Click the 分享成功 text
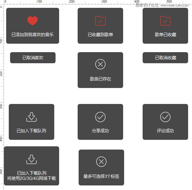 tap(100, 131)
